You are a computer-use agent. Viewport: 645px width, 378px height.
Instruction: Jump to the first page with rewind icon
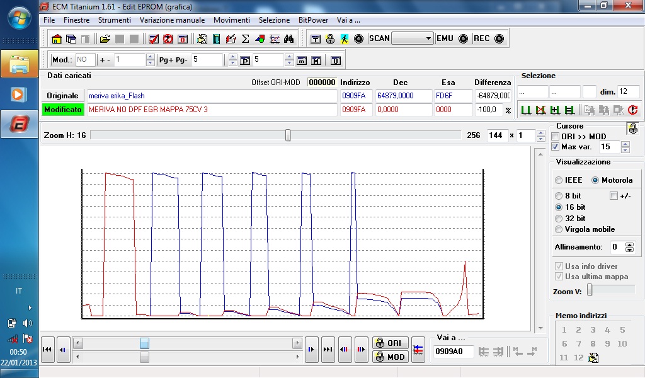[47, 350]
